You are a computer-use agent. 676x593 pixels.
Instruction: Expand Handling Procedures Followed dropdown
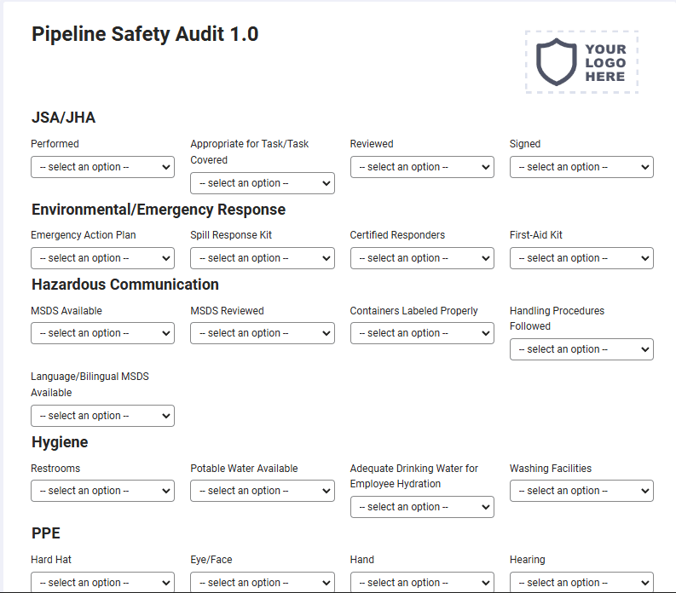581,349
